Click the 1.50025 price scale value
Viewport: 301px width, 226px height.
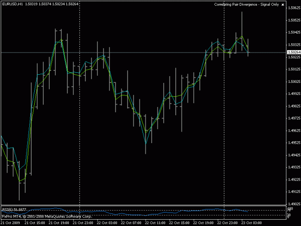click(x=294, y=81)
